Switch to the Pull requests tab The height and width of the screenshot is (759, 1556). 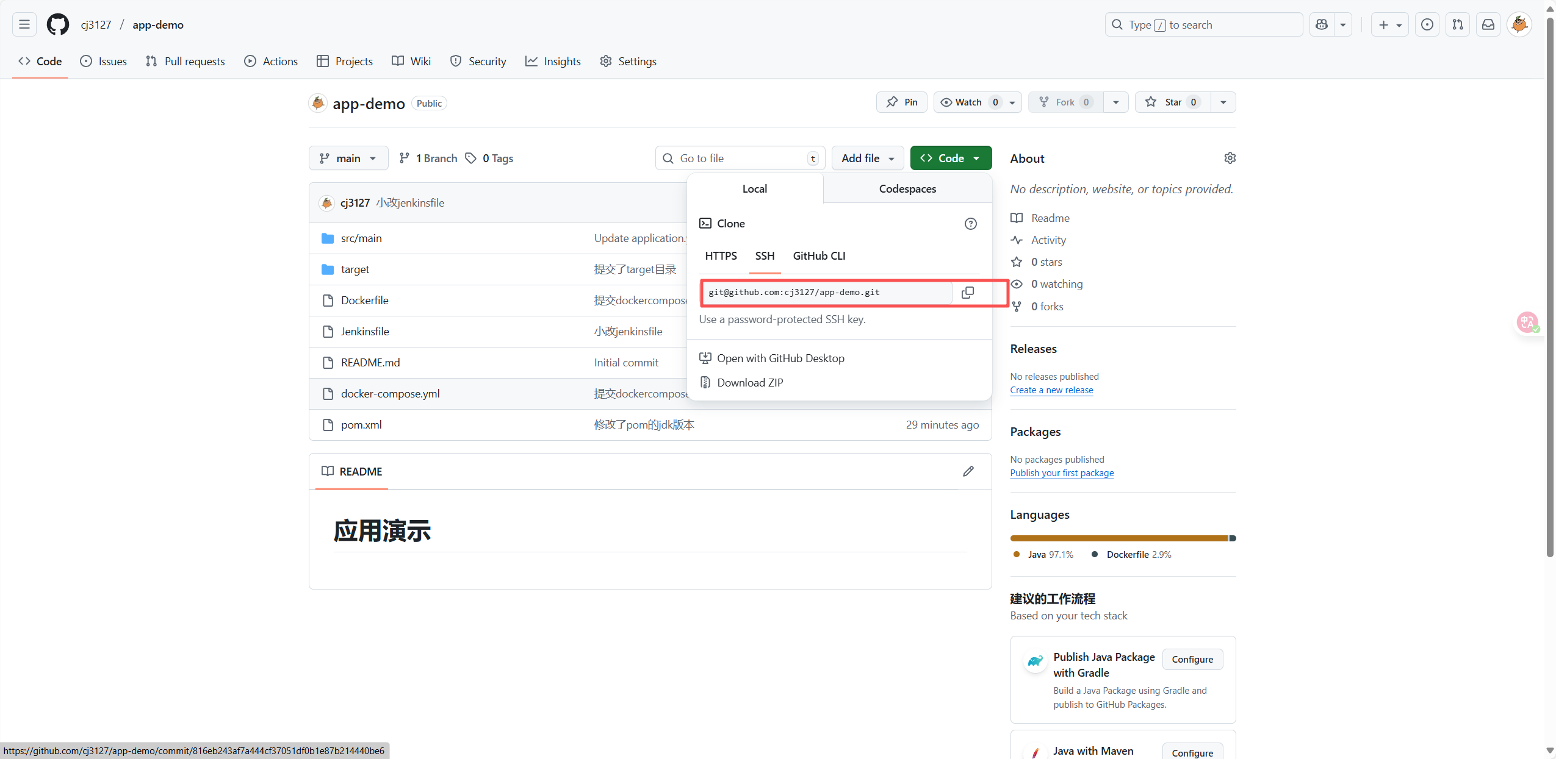pyautogui.click(x=185, y=62)
